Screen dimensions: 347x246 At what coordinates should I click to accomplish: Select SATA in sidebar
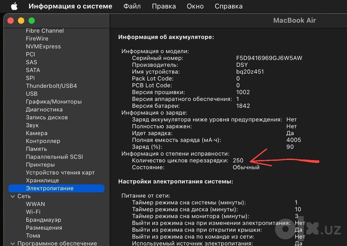point(33,70)
